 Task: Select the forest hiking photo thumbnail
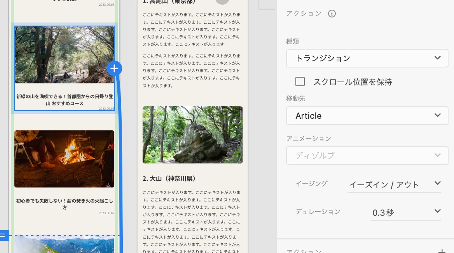[65, 55]
